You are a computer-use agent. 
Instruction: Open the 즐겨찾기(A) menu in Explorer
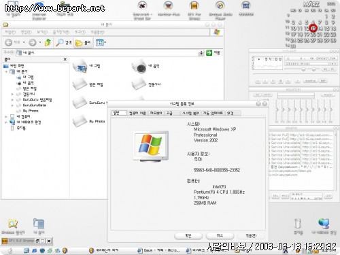(61, 33)
